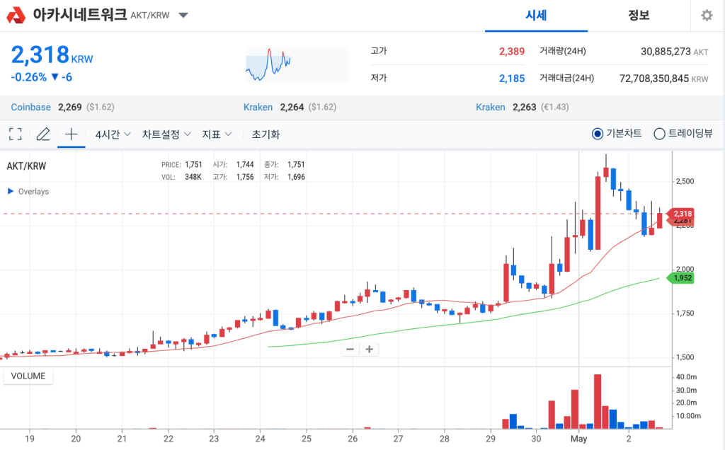Open the Kraken USD price link

click(x=258, y=107)
